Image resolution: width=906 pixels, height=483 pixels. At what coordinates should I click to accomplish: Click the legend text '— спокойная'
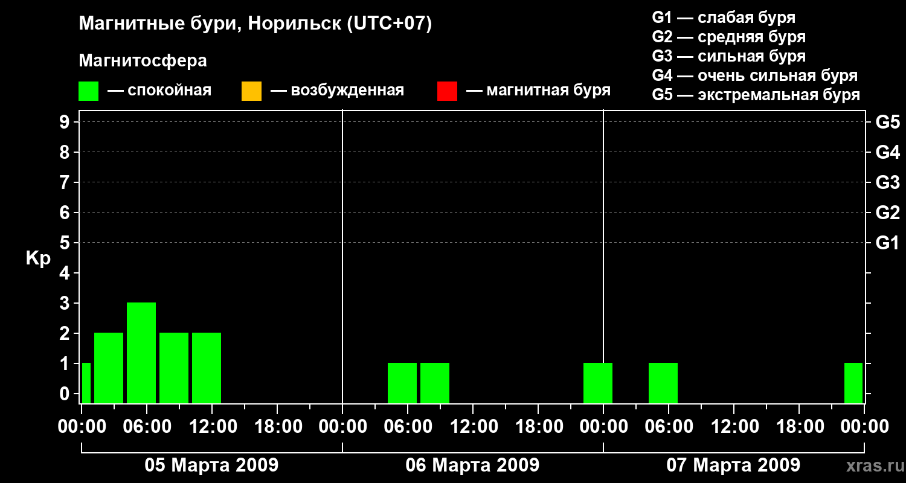click(x=159, y=91)
